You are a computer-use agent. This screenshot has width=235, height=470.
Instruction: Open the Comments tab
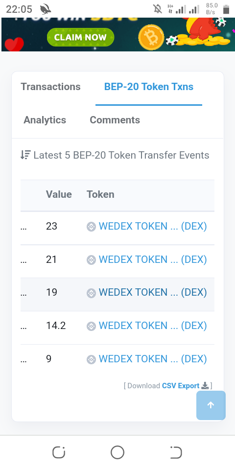tap(115, 120)
